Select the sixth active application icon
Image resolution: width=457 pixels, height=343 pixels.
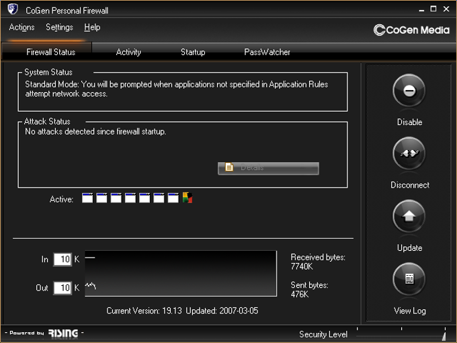pos(159,198)
